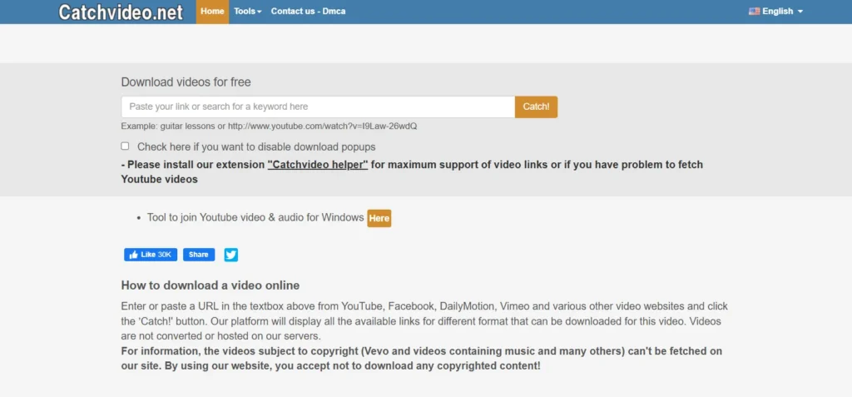The image size is (852, 397).
Task: Open the Contact us - Dmca page
Action: pyautogui.click(x=308, y=12)
